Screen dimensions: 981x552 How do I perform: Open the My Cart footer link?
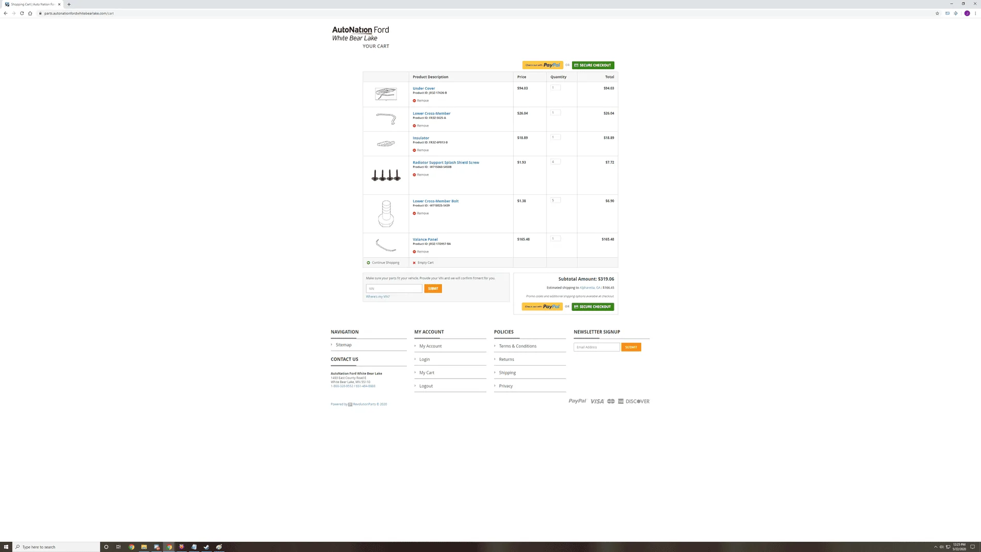(426, 373)
